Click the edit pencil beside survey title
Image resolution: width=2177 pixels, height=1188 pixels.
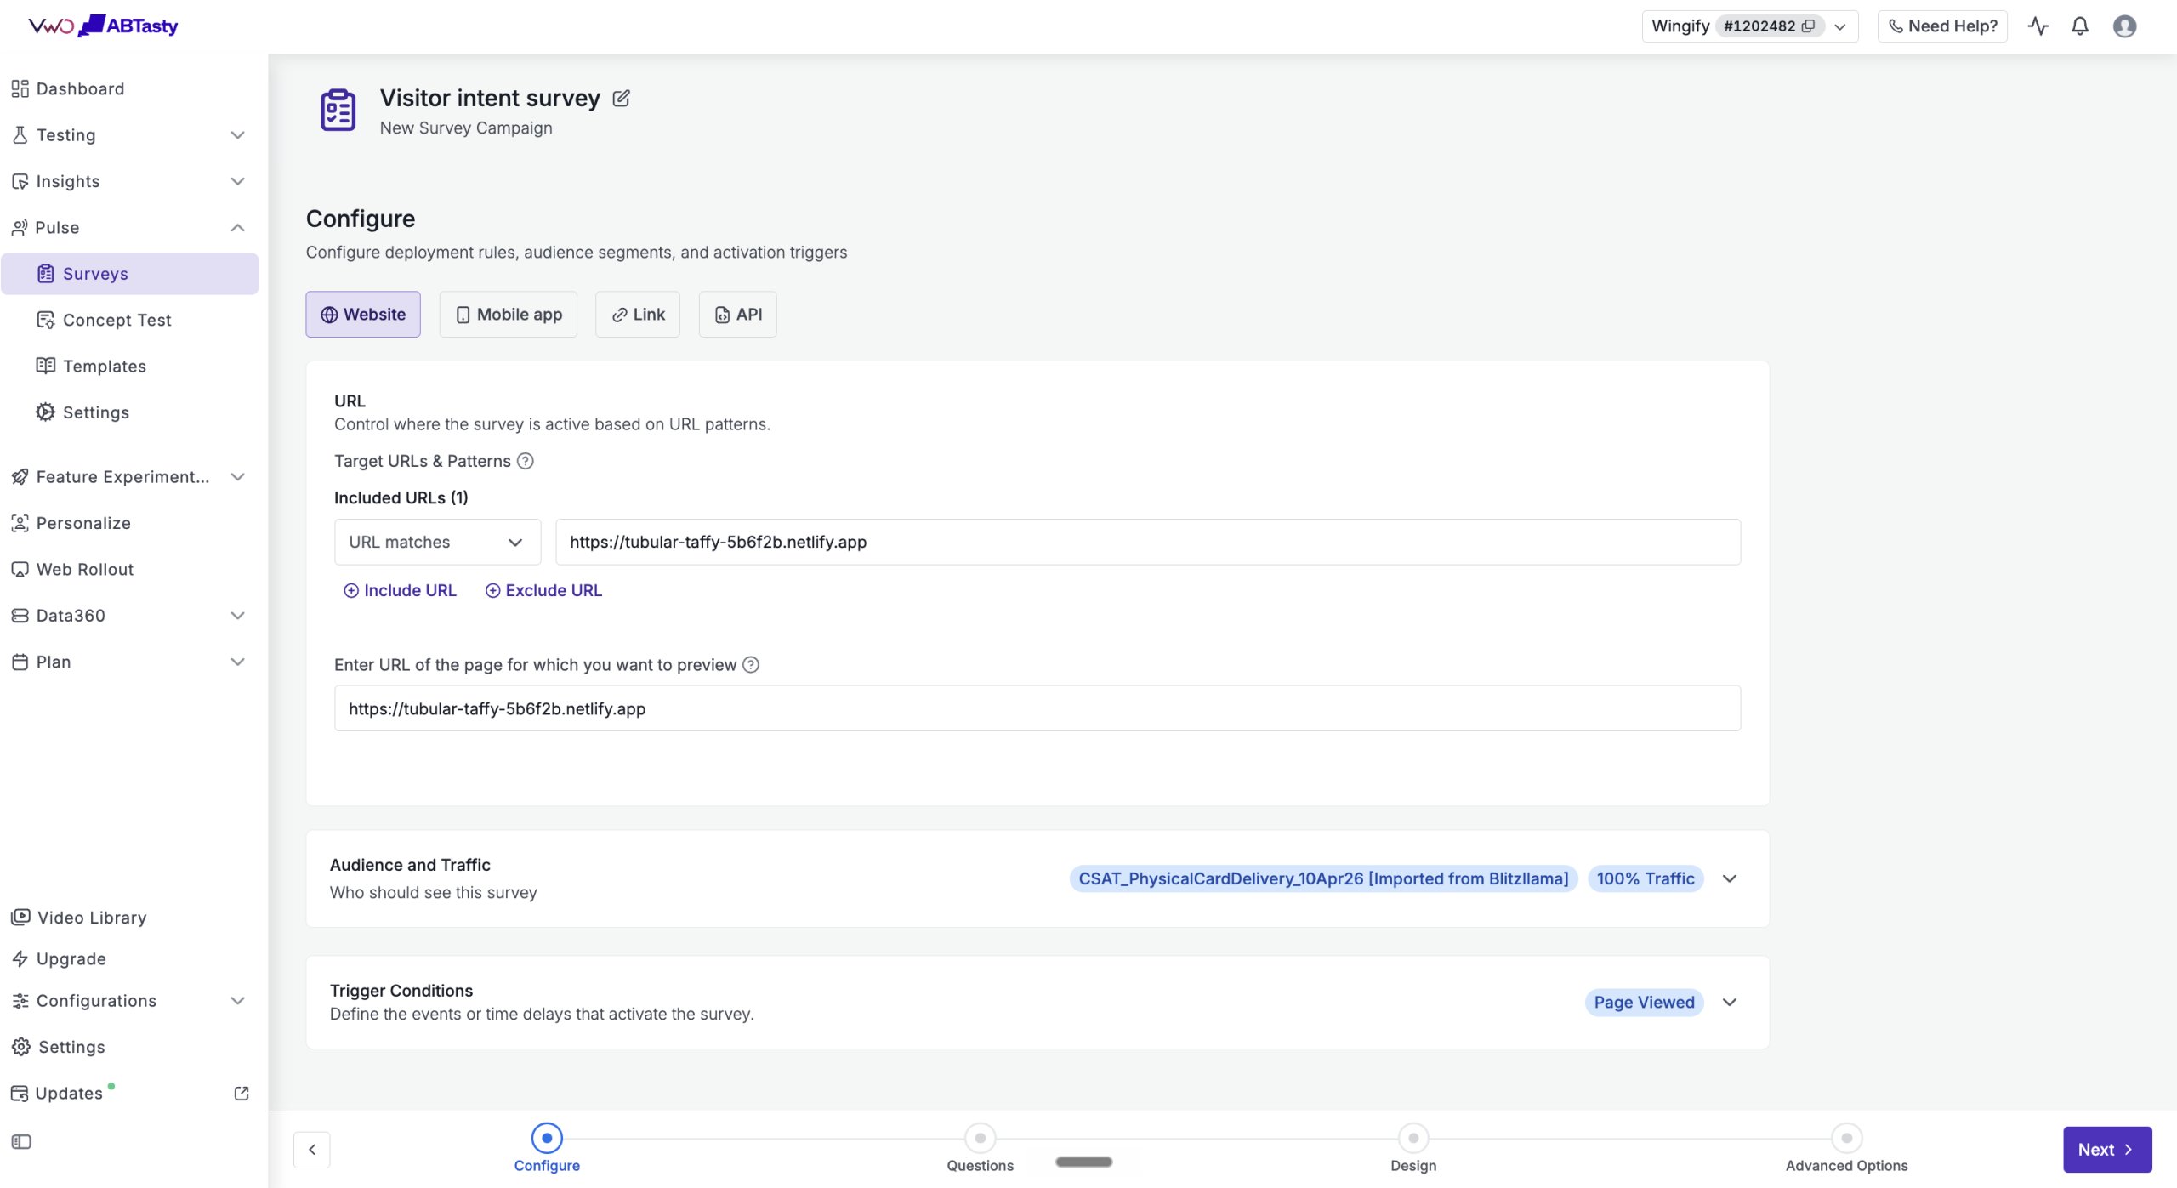click(622, 99)
